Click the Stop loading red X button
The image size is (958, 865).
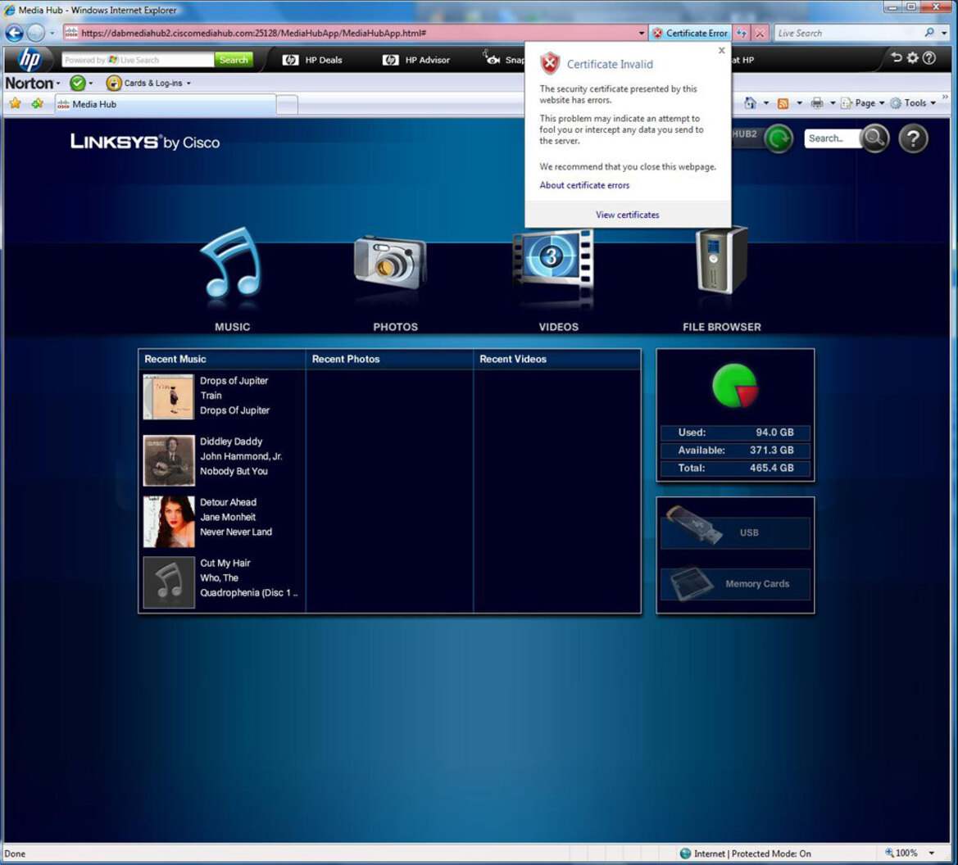[x=760, y=33]
